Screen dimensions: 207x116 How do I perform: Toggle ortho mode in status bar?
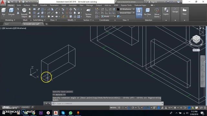(x=129, y=108)
